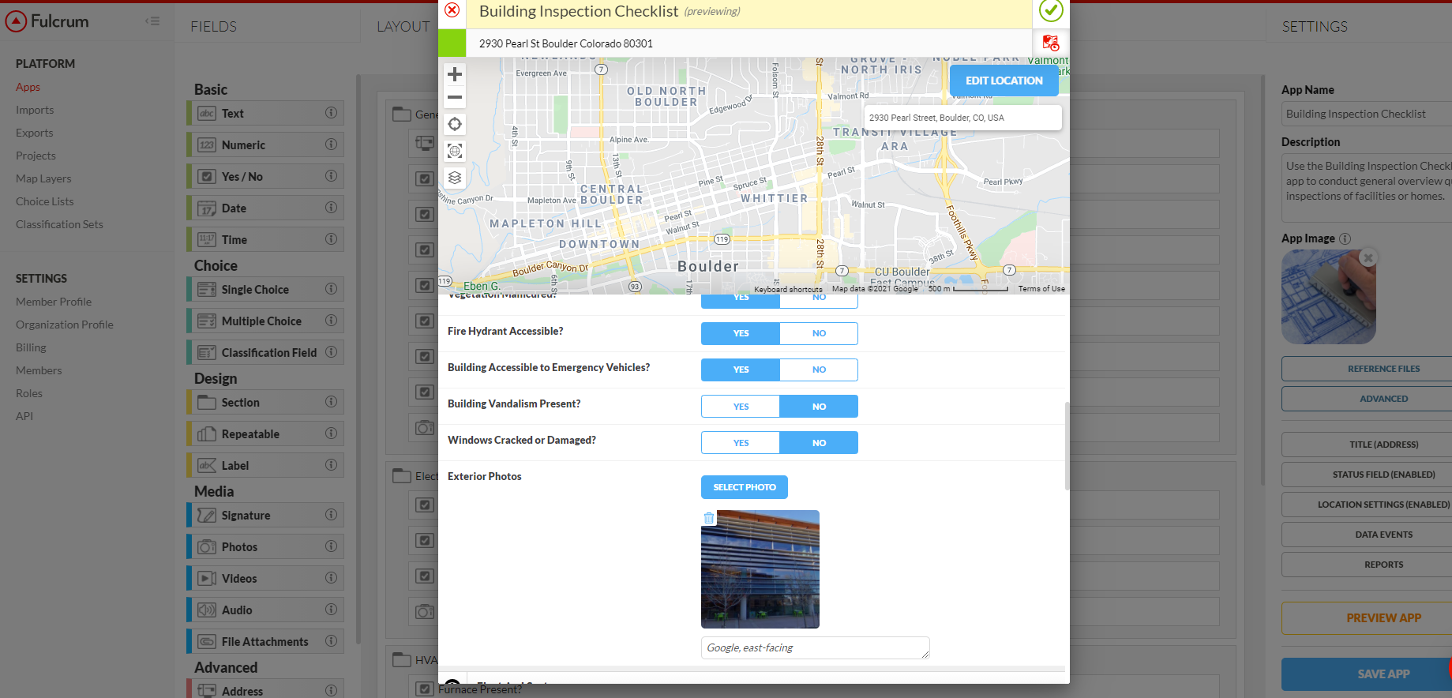Click Select Photo for Exterior Photos
The image size is (1452, 698).
pos(745,487)
